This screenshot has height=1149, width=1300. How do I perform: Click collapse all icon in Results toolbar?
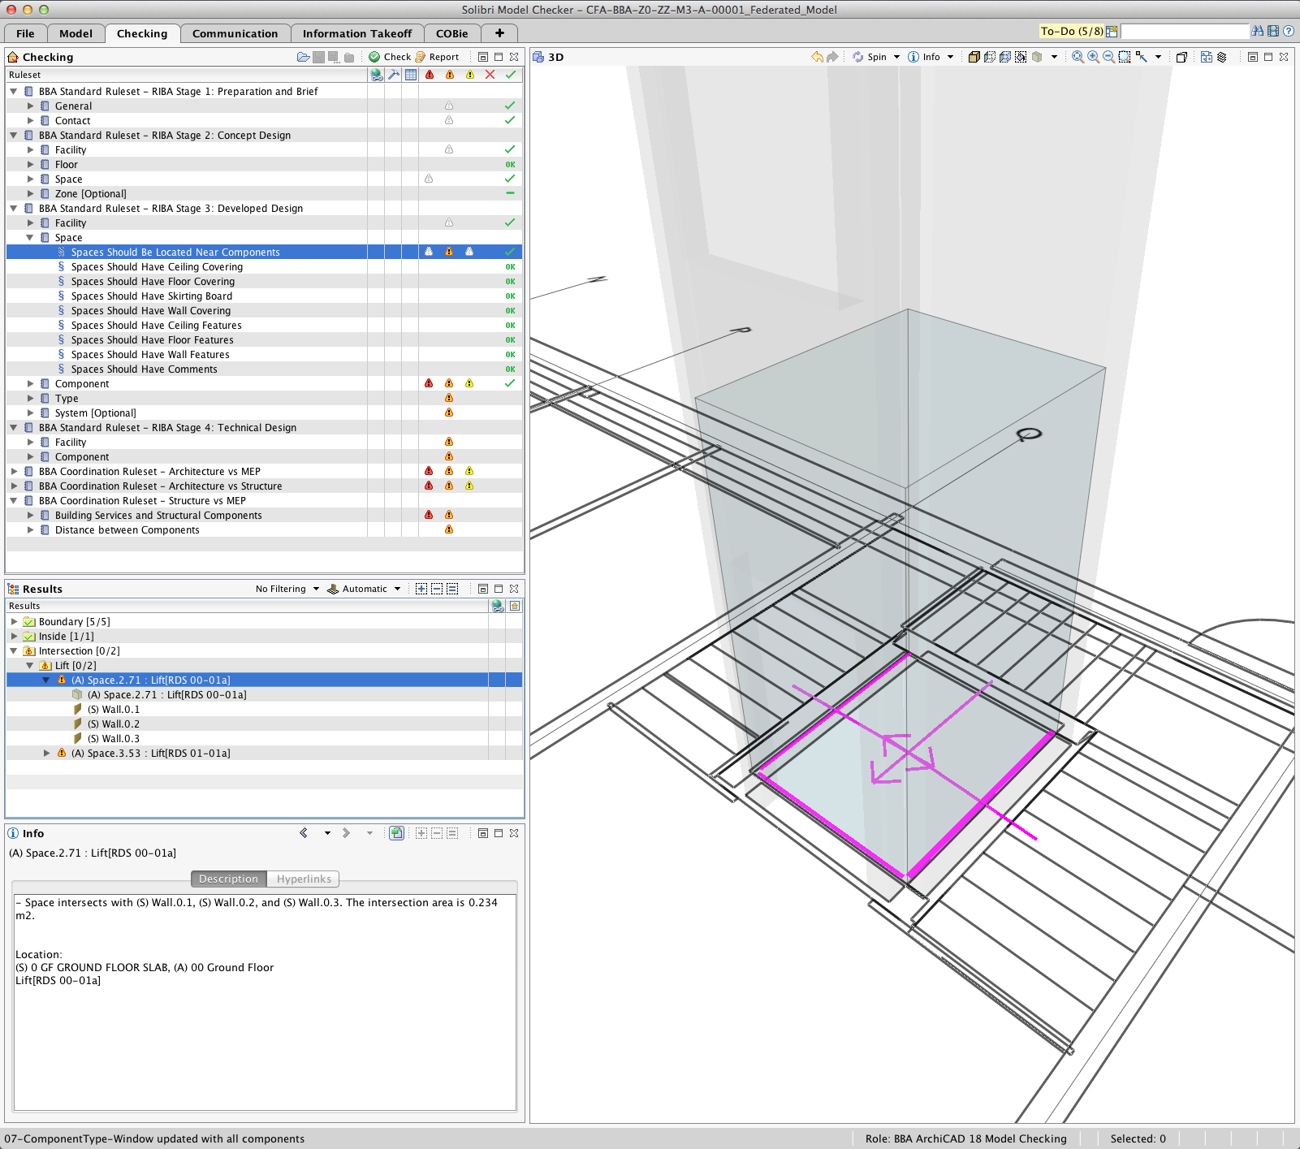point(437,589)
